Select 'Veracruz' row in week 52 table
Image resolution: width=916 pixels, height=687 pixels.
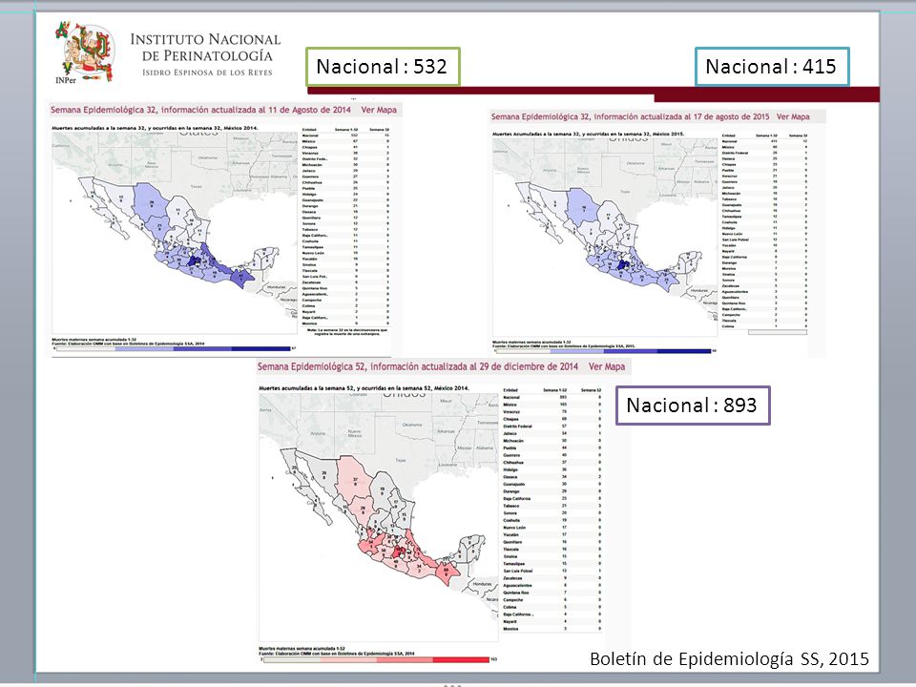pyautogui.click(x=552, y=412)
